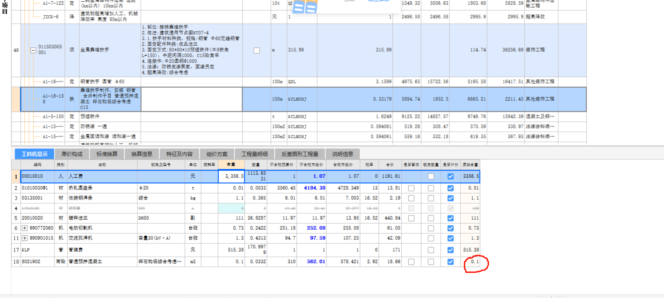
Task: Toggle 是否暂估 for 热轧圆盘条
Action: [411, 188]
